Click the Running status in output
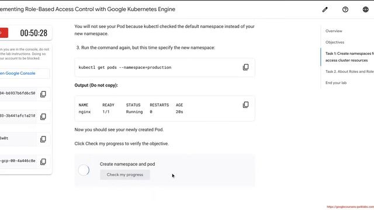374x210 pixels. point(134,112)
